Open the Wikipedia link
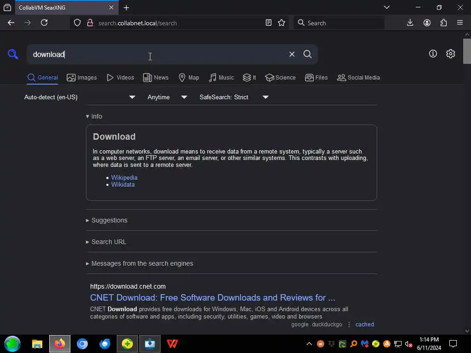471x353 pixels. click(124, 178)
